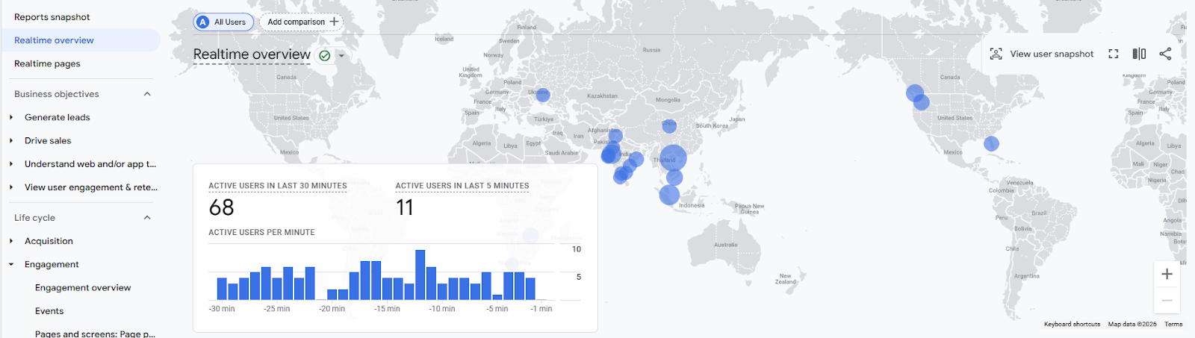Screen dimensions: 1195x338
Task: Click Add comparison button
Action: point(302,22)
